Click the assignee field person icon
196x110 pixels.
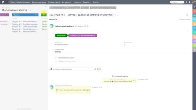pos(125,45)
